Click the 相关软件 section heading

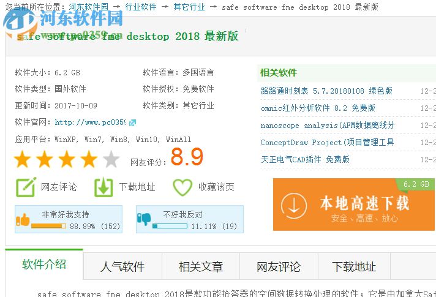pos(279,73)
